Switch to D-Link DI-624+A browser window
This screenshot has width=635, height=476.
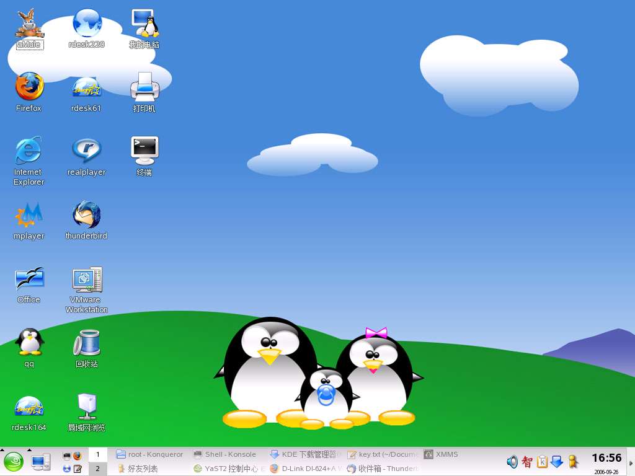pyautogui.click(x=304, y=469)
